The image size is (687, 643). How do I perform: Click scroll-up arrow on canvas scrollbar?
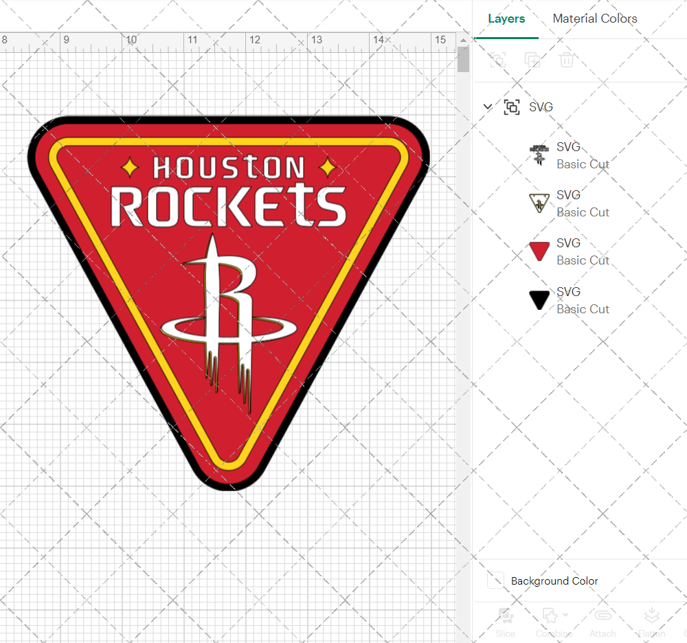463,41
